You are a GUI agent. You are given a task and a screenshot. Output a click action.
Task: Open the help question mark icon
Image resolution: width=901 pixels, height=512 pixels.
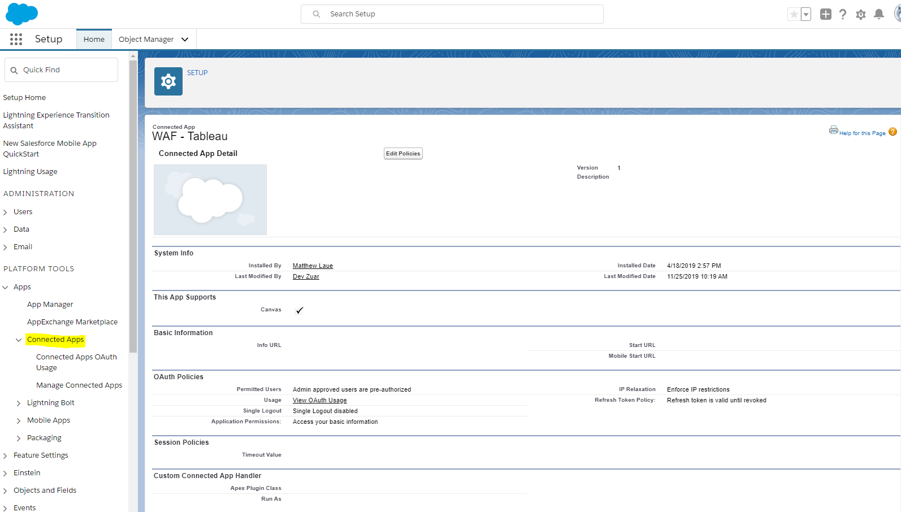(x=843, y=14)
